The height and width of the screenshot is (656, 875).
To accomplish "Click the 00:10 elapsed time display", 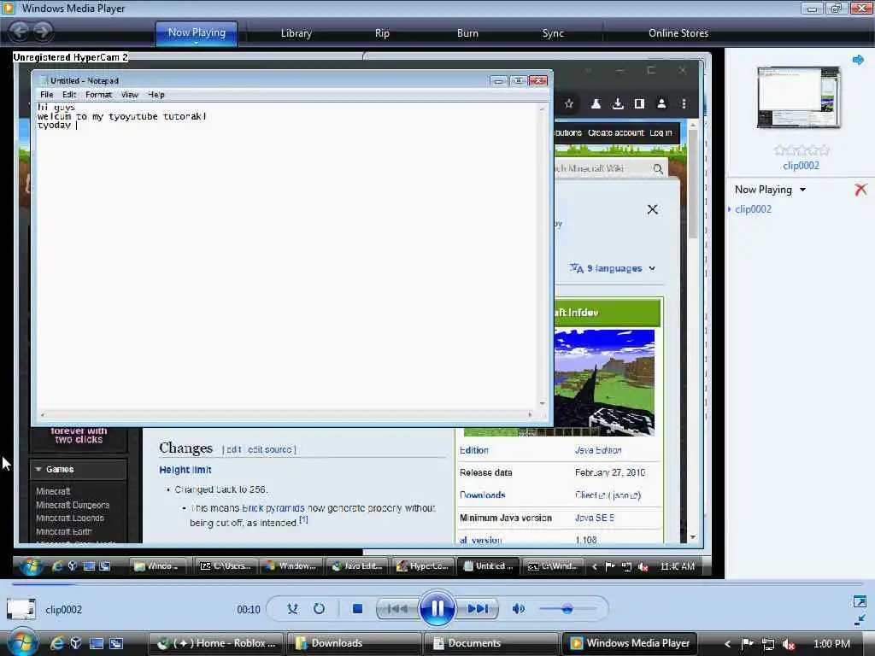I will click(x=249, y=610).
